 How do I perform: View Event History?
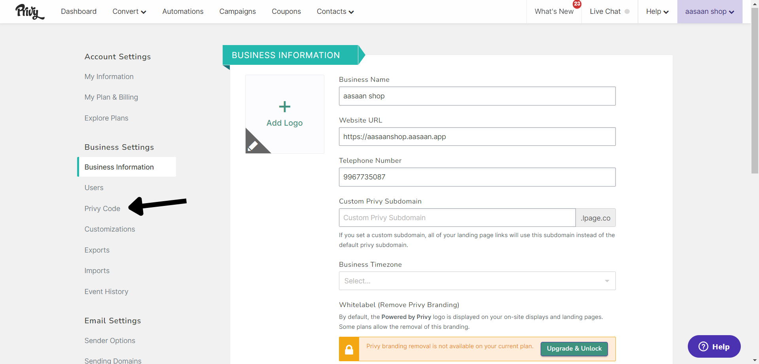(x=106, y=292)
